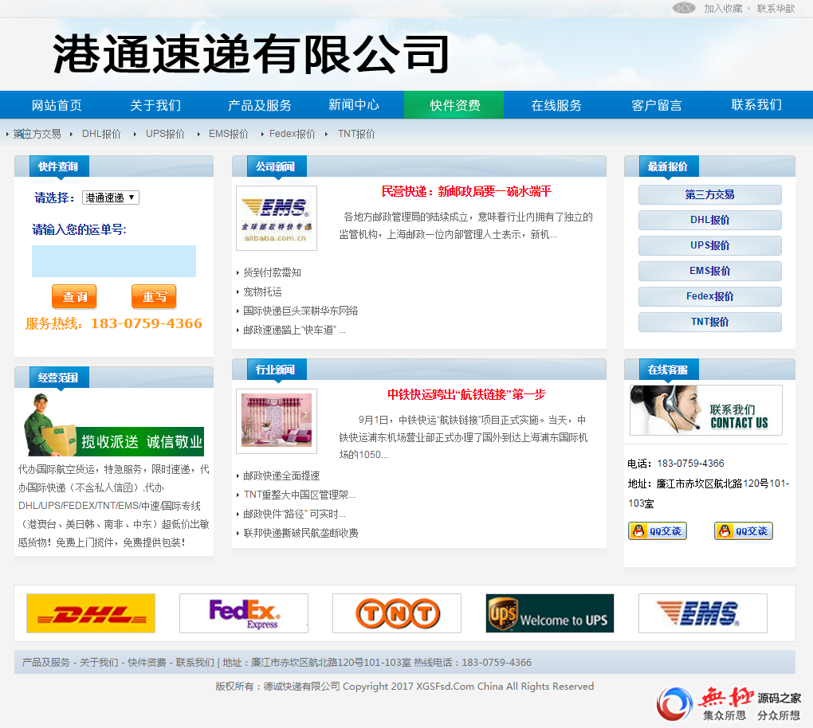Click the Contact Us headset image
The width and height of the screenshot is (813, 728).
[x=706, y=410]
